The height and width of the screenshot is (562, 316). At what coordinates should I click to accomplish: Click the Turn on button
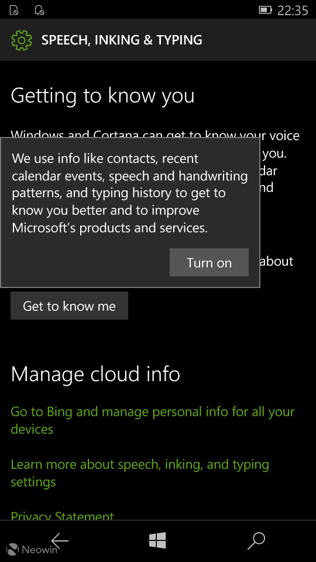click(209, 262)
